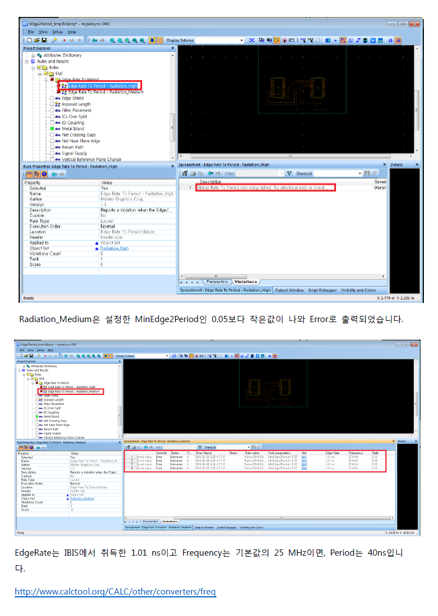438x616 pixels.
Task: Click the run play icon in upper toolbar
Action: click(x=64, y=41)
